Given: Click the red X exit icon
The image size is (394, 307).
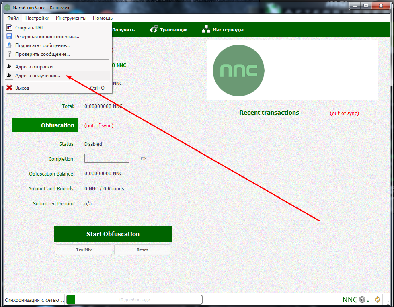Looking at the screenshot, I should [9, 88].
